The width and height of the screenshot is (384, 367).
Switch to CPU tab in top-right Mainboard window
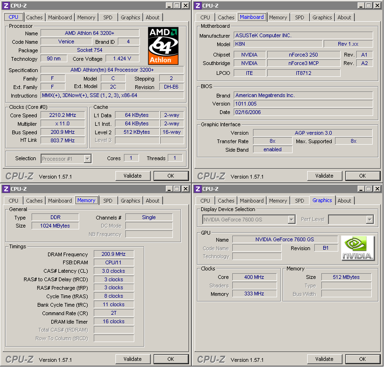click(205, 17)
